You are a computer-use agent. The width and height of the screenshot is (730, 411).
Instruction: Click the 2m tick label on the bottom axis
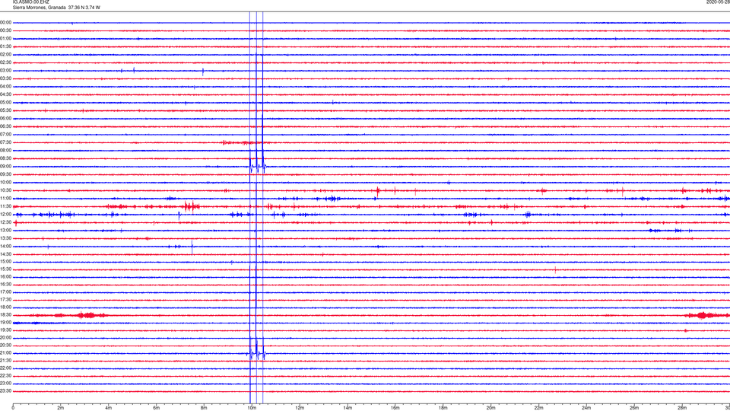(x=61, y=408)
